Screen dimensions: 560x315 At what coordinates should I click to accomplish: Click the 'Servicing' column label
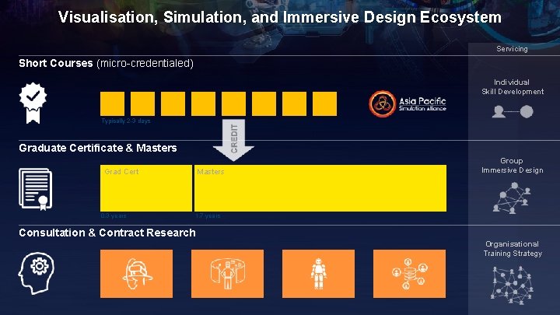coord(512,49)
